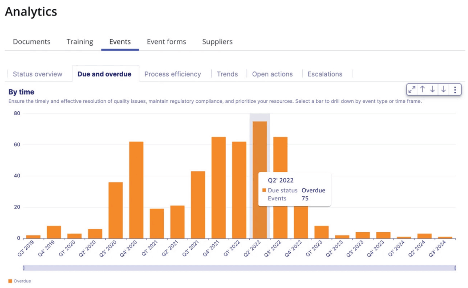Go to the Status overview page
Image resolution: width=468 pixels, height=288 pixels.
click(38, 74)
